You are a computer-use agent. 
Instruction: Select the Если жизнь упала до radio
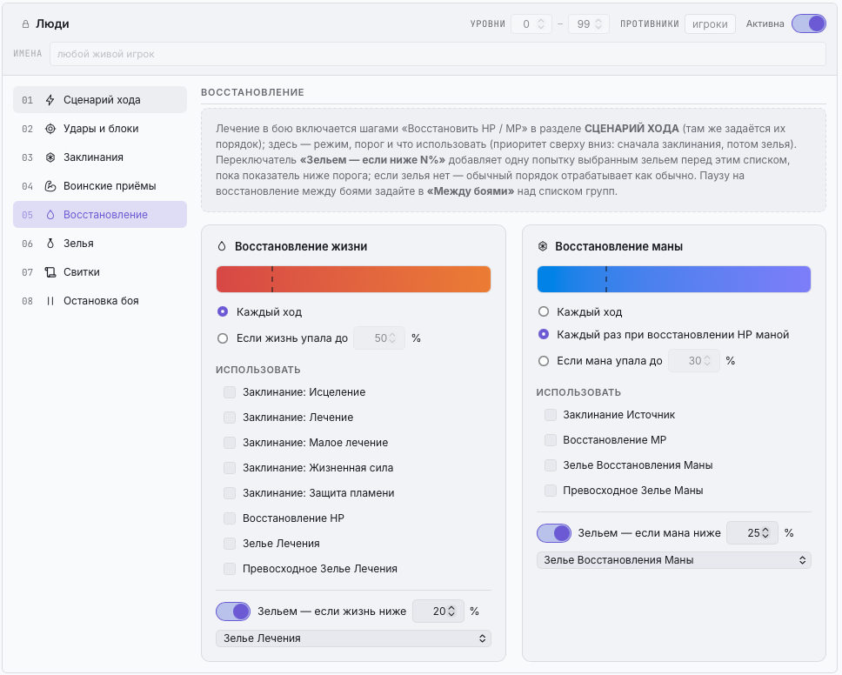(223, 338)
